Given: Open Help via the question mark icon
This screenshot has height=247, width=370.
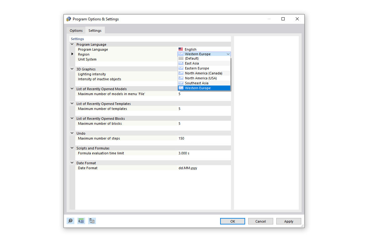Looking at the screenshot, I should point(70,221).
